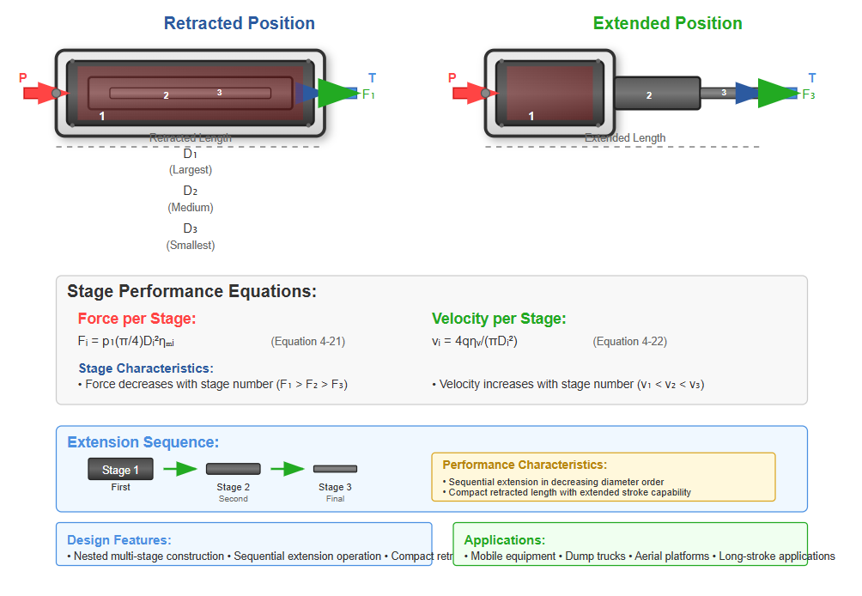Click the dark Stage 1 box labeled First
This screenshot has width=862, height=596.
pos(120,470)
